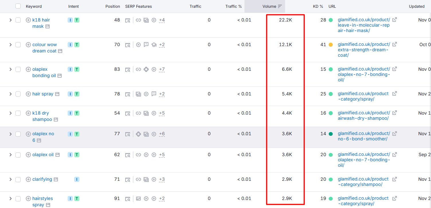Check the olaplex bonding oil checkbox

coord(18,69)
